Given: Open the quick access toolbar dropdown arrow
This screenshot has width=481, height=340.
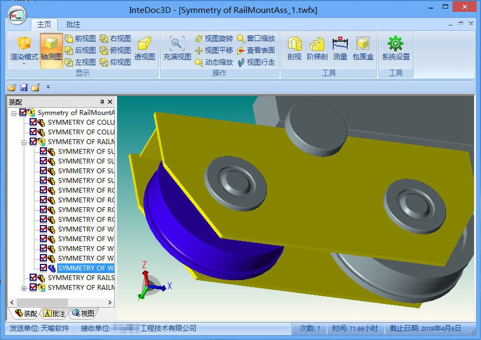Looking at the screenshot, I should [x=48, y=87].
